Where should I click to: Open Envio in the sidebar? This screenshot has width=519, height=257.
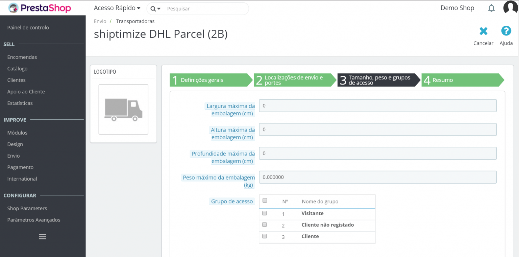14,156
